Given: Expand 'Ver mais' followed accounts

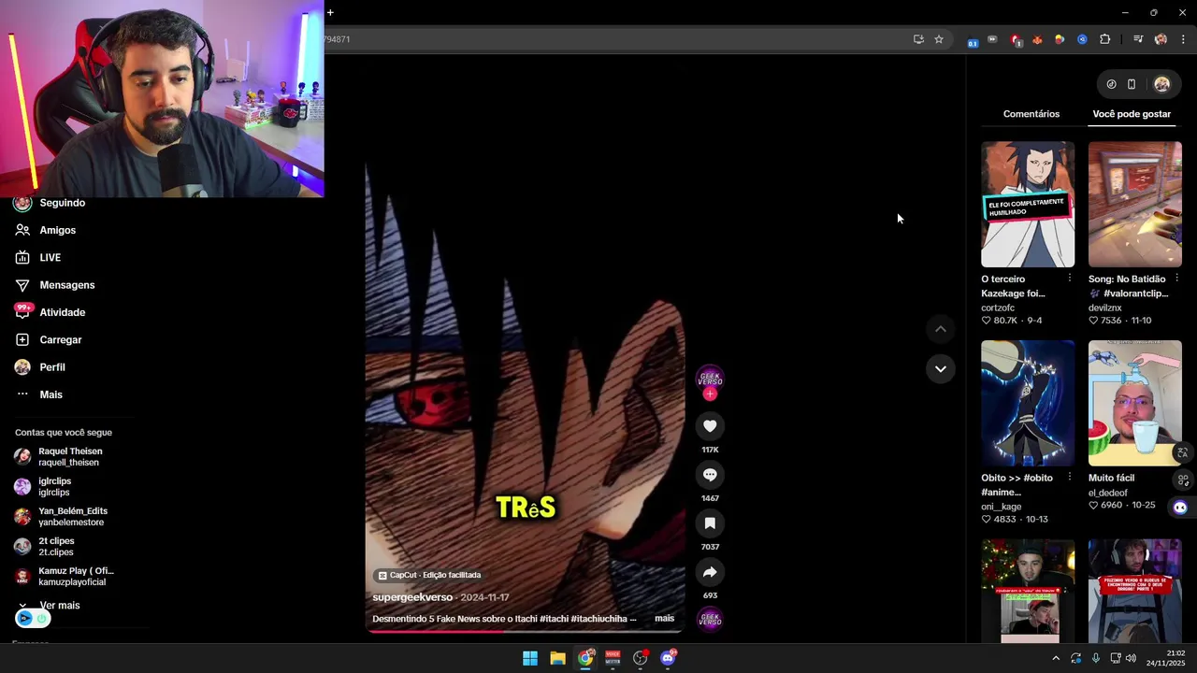Looking at the screenshot, I should pyautogui.click(x=50, y=606).
